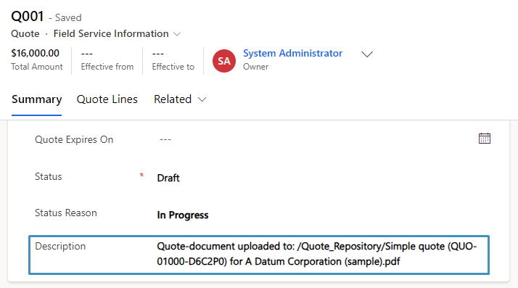The width and height of the screenshot is (518, 288).
Task: Click the Owner label under System Administrator
Action: click(x=255, y=67)
